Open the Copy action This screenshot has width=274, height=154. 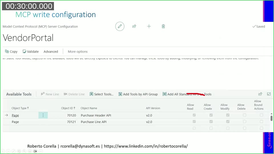coord(11,52)
